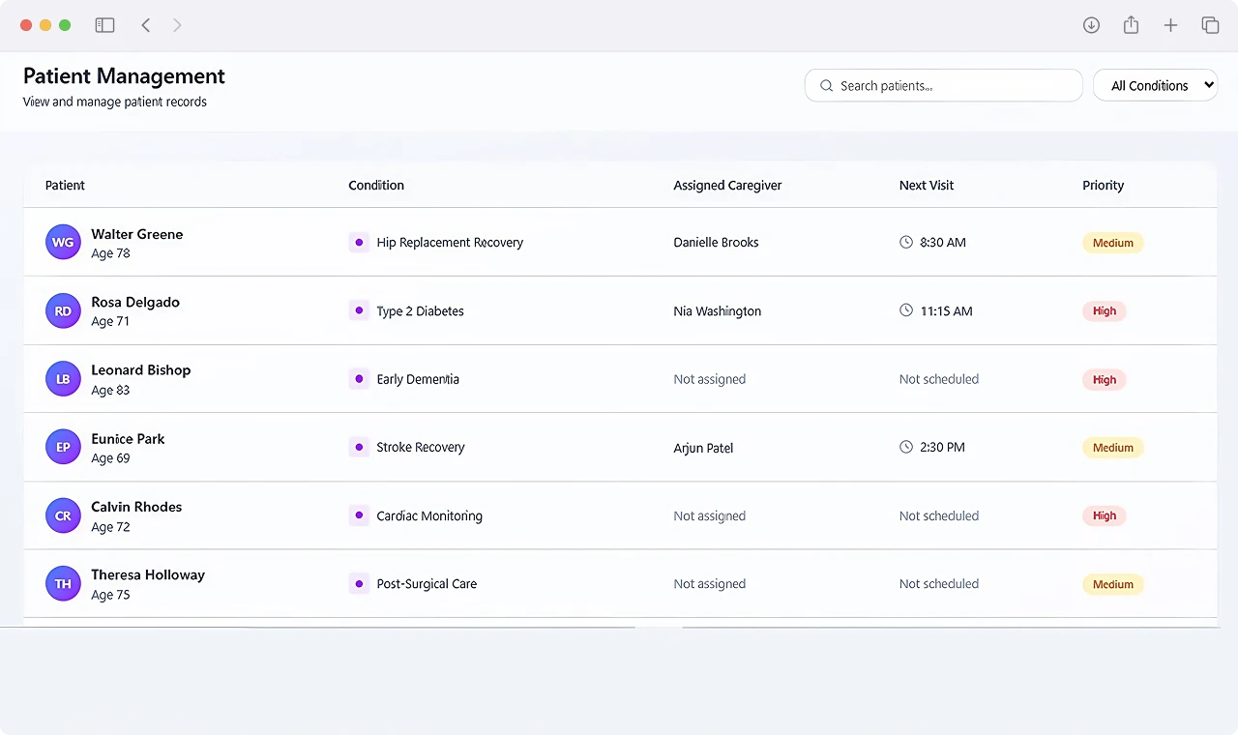Click Calvin Rhodes' CR avatar
Viewport: 1238px width, 735px height.
point(63,515)
